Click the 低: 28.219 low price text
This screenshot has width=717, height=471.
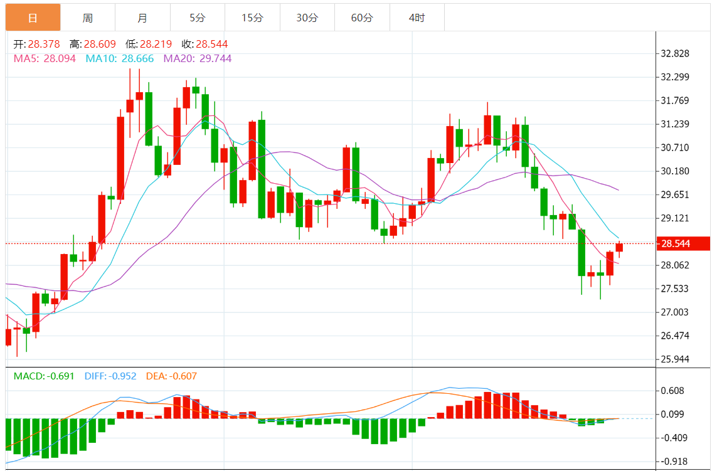[149, 44]
